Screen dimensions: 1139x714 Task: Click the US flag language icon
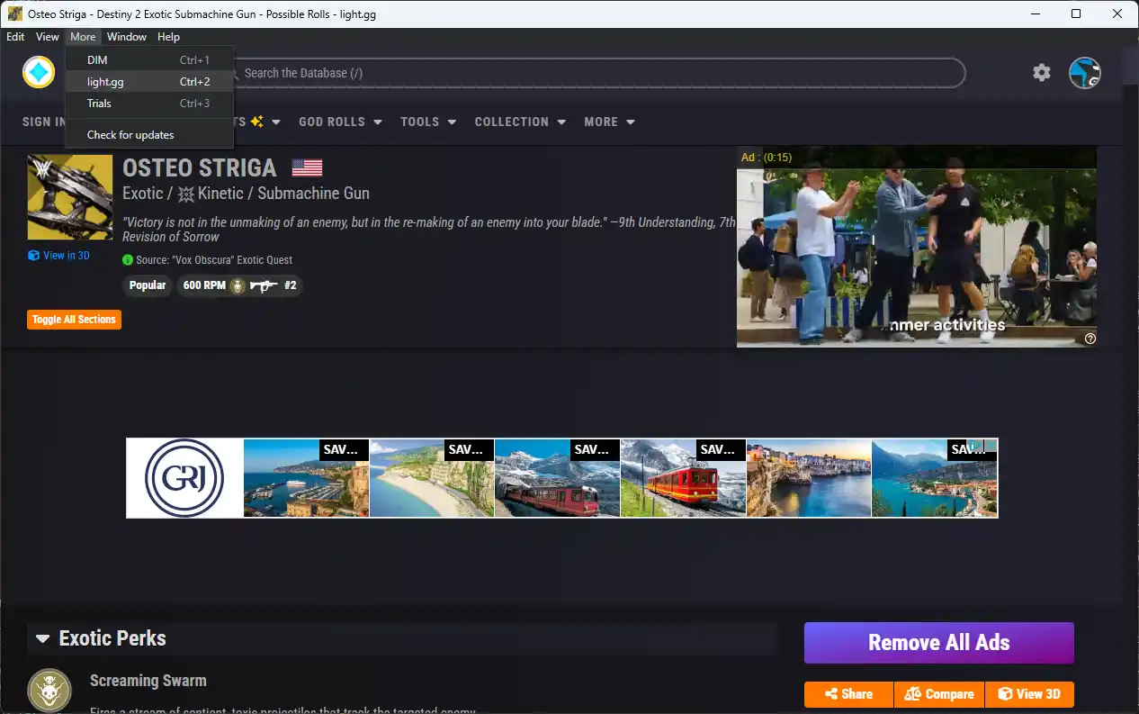click(x=307, y=167)
